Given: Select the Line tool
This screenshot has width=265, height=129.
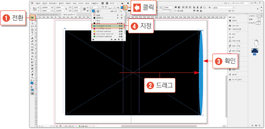Looking at the screenshot, I should (32, 35).
